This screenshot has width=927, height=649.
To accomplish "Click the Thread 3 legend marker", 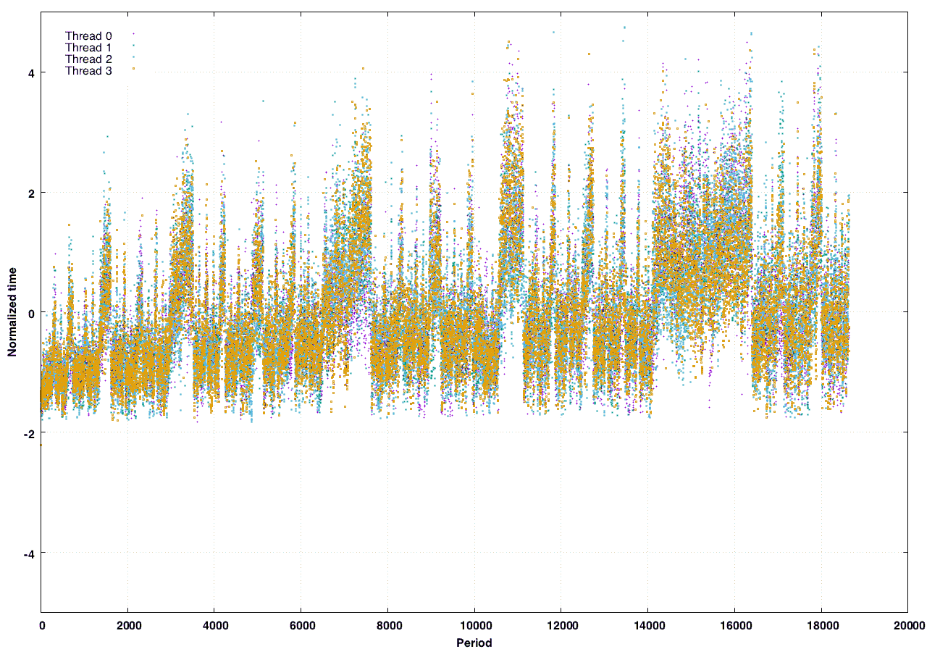I will tap(133, 69).
